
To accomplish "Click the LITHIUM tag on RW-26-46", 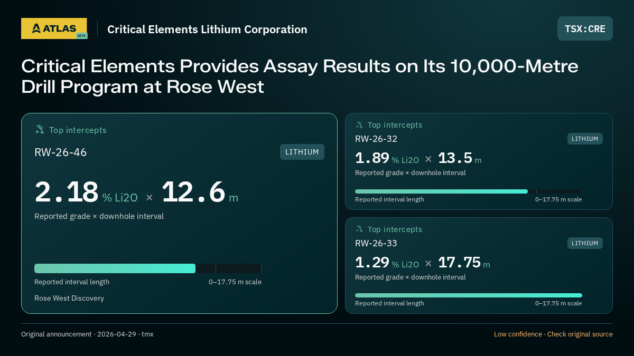I will (x=302, y=152).
